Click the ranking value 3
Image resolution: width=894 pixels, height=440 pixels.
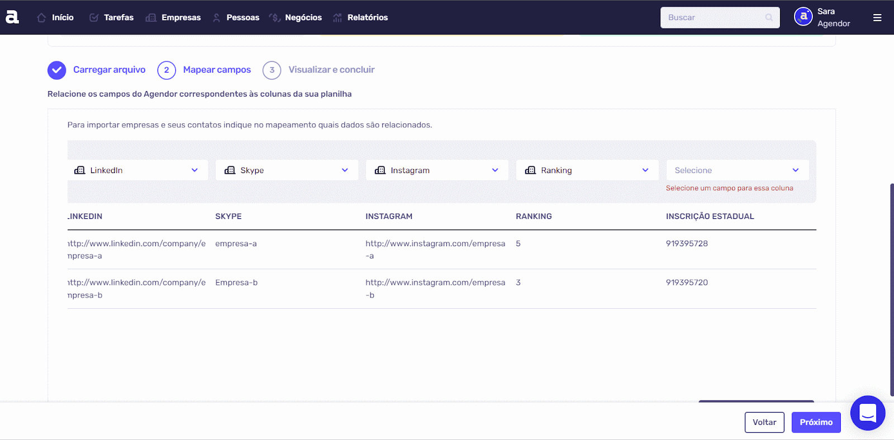tap(518, 283)
